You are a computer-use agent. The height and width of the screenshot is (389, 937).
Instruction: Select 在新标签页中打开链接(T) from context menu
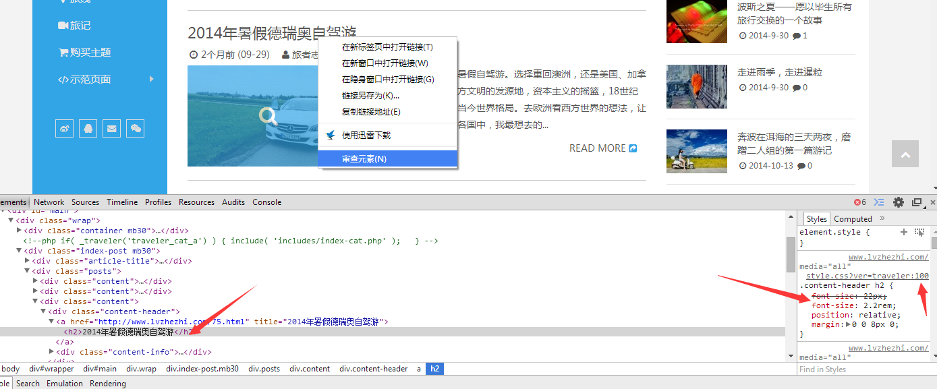tap(387, 47)
